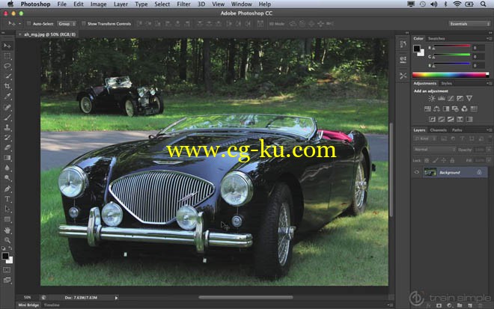The image size is (494, 309).
Task: Select the Dodge tool
Action: tap(7, 178)
